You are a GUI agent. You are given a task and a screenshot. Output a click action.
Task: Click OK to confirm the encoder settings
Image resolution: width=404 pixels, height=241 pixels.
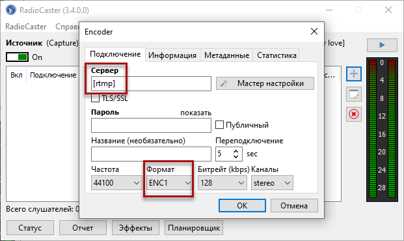[242, 206]
